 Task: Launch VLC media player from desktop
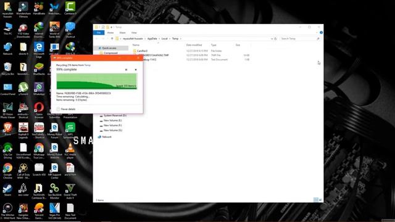[x=70, y=151]
